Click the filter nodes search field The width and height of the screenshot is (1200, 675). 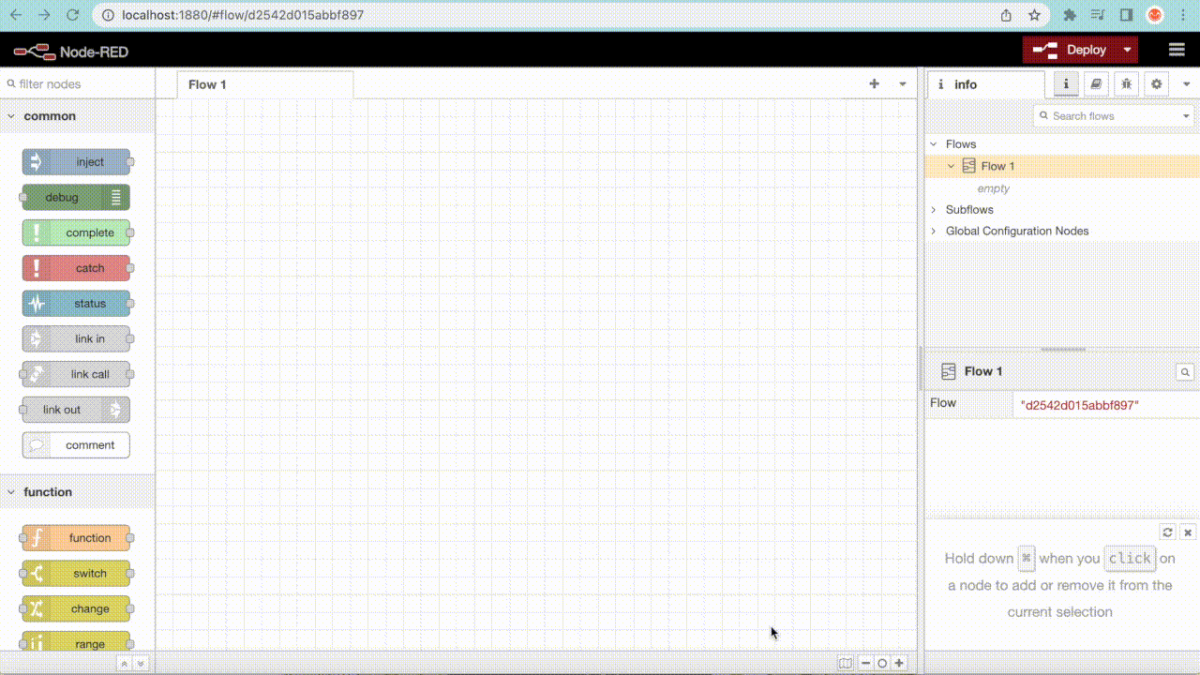pos(75,83)
